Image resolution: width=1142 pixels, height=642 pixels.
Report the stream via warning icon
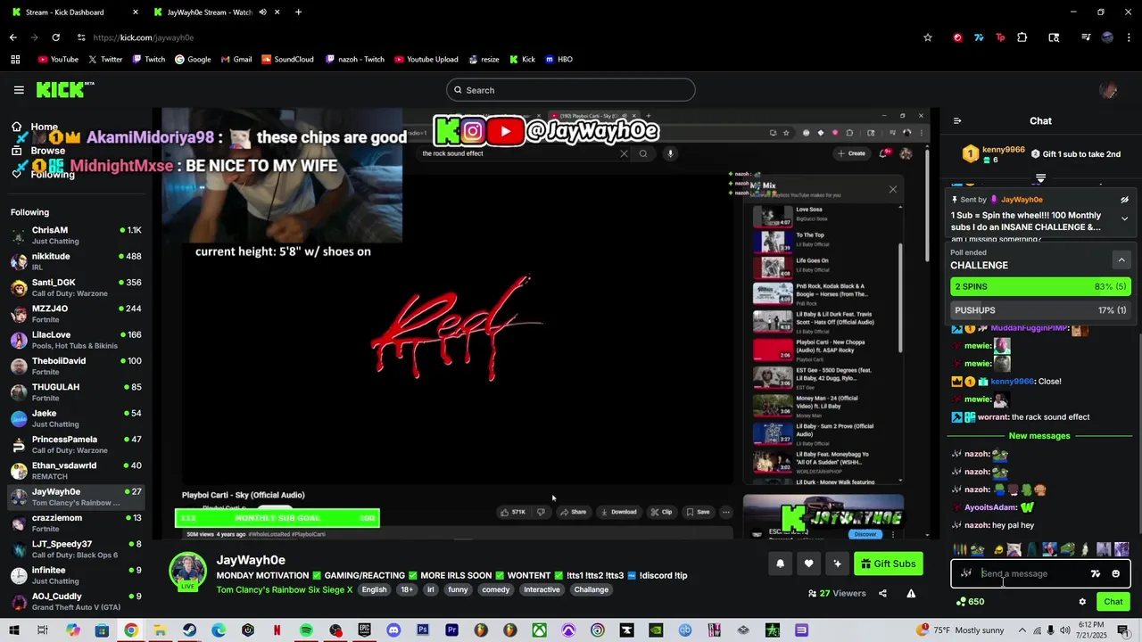[911, 594]
